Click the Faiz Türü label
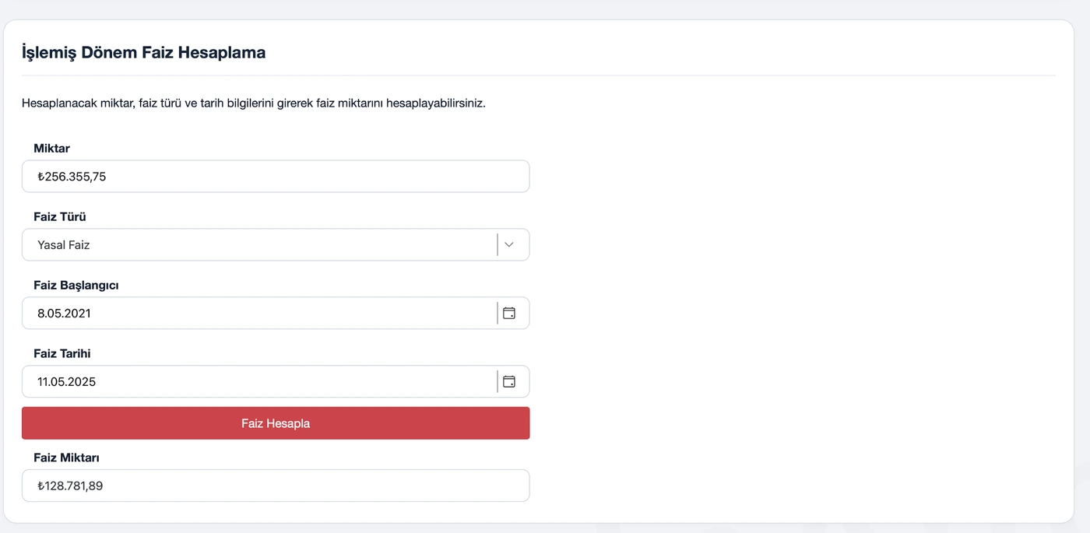 click(x=60, y=216)
